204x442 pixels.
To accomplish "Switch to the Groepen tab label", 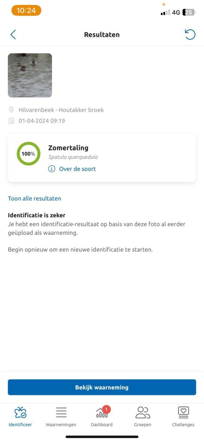I will [142, 425].
